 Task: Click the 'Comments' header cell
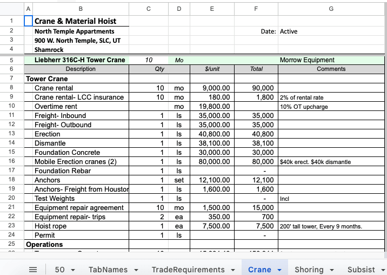pyautogui.click(x=331, y=69)
